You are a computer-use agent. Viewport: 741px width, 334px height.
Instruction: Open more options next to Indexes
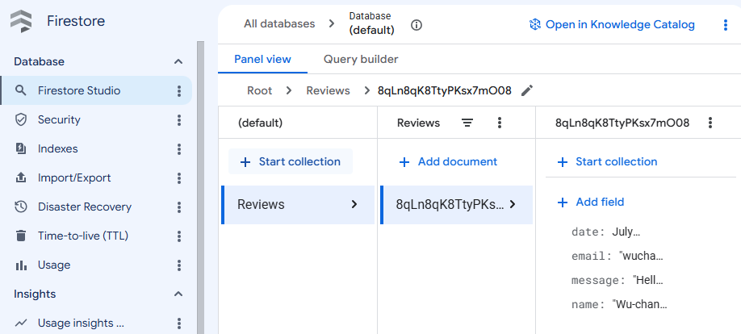[179, 148]
